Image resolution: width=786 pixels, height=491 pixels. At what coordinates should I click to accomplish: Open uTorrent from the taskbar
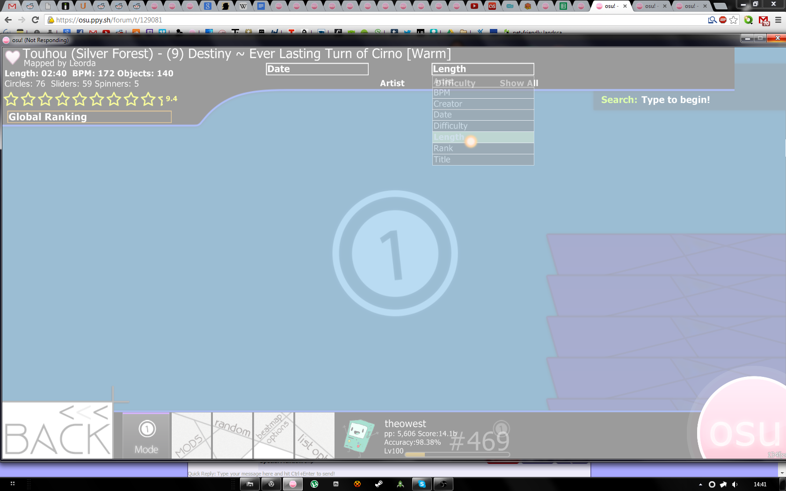(x=314, y=484)
